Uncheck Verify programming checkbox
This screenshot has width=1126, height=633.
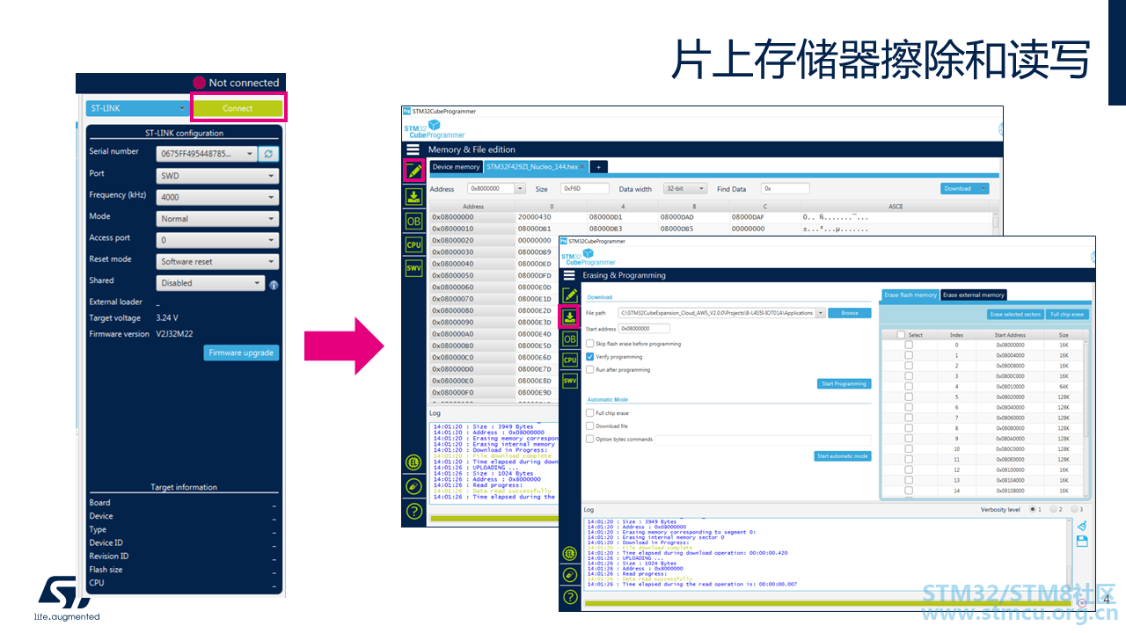click(590, 357)
